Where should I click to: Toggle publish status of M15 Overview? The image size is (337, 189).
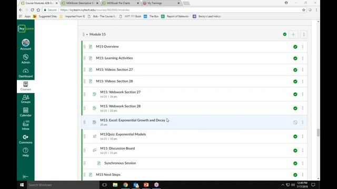click(x=295, y=47)
